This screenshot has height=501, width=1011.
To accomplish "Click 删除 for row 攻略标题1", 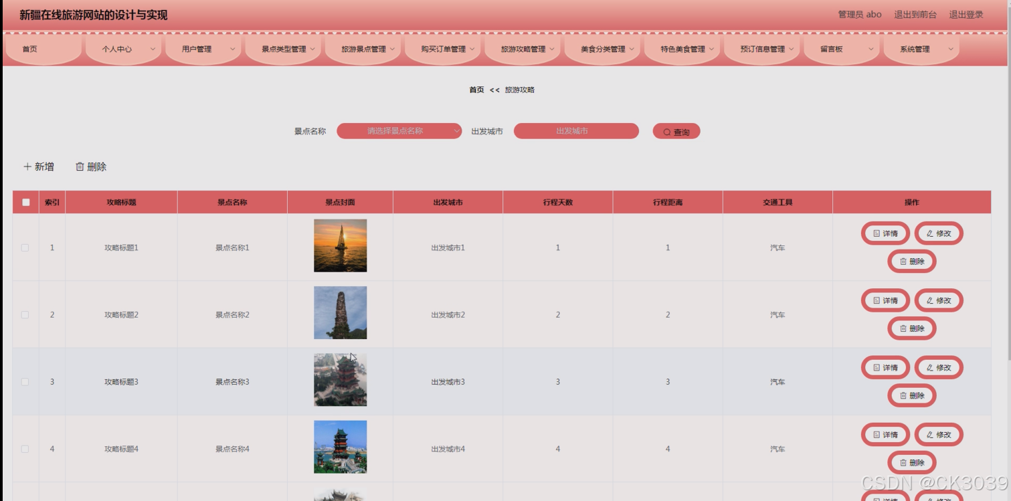I will (912, 262).
